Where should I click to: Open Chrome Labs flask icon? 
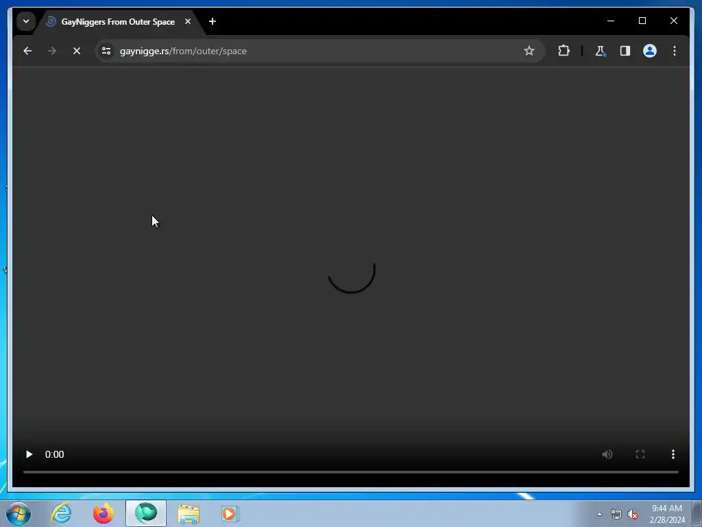pos(600,51)
